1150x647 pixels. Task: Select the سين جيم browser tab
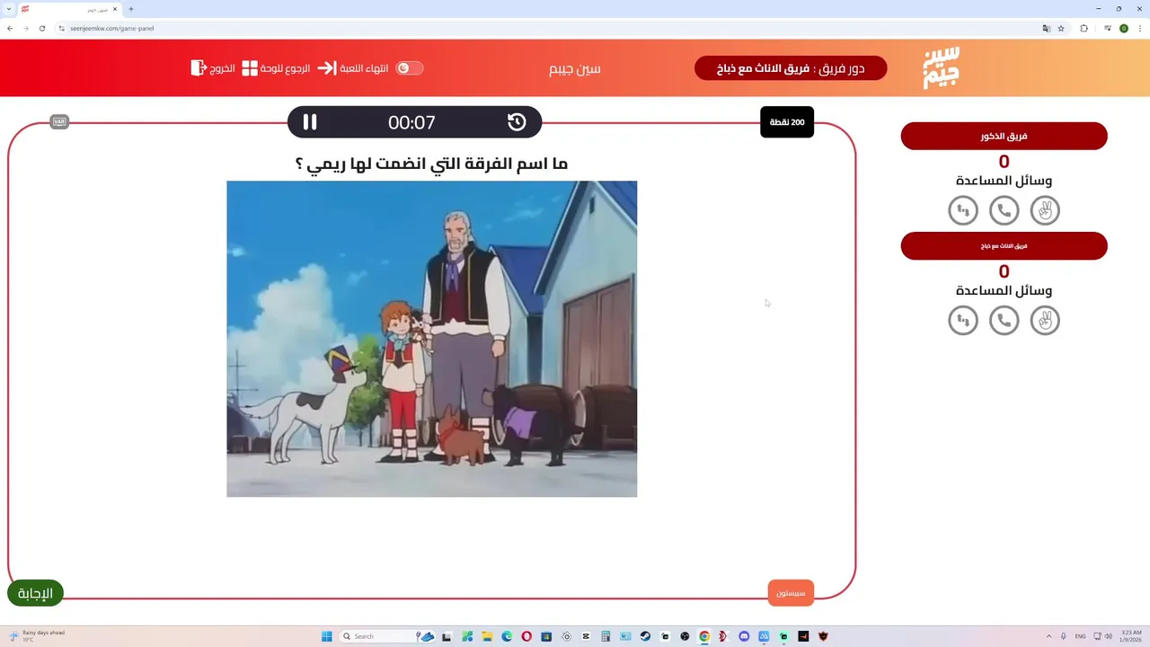point(70,9)
